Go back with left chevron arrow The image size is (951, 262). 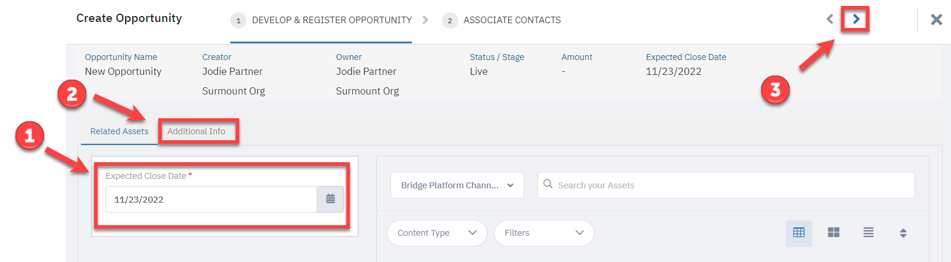coord(830,19)
